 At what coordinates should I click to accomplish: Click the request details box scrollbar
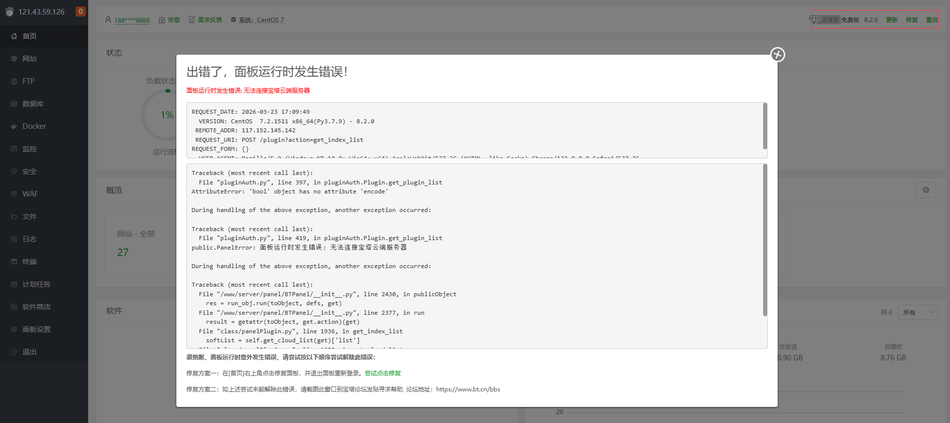(765, 126)
